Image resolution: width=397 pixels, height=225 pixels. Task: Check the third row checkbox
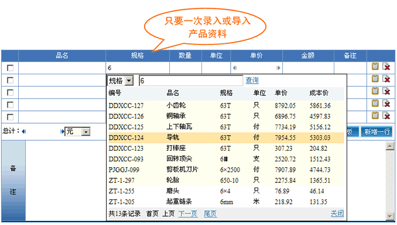click(10, 93)
